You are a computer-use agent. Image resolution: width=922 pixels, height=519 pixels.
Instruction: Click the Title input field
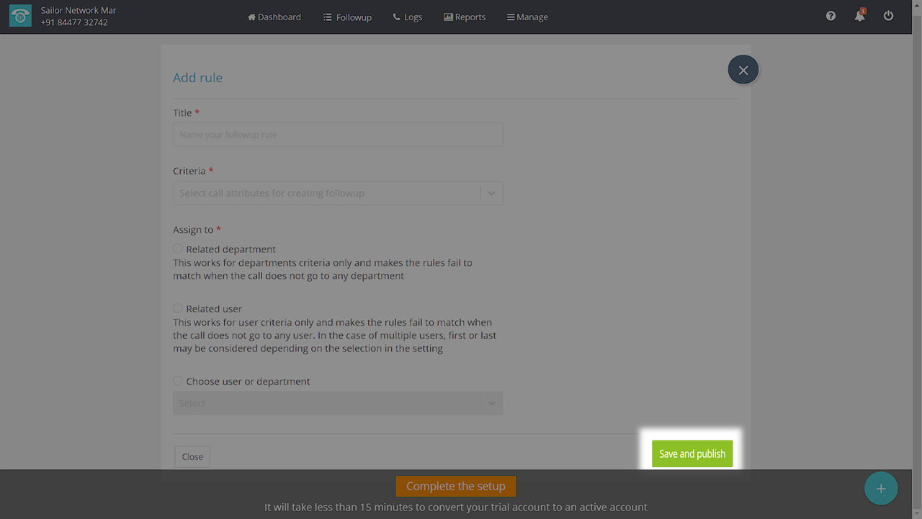pos(337,135)
